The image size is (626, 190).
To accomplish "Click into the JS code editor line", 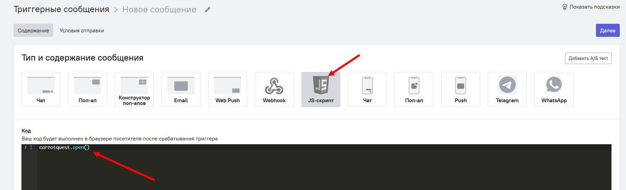I will 207,147.
